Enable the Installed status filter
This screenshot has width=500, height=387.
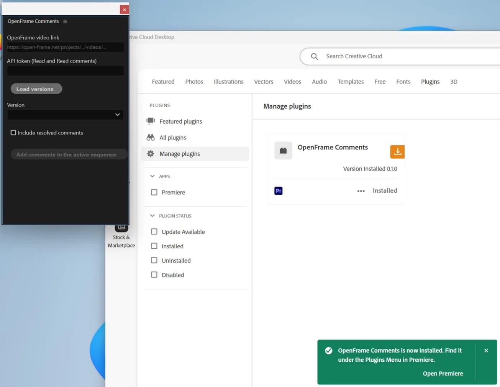coord(154,246)
